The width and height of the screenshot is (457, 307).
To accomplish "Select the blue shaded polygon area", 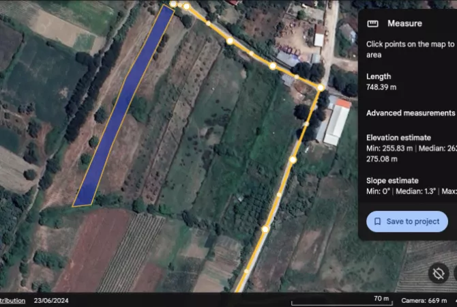I will coord(123,109).
